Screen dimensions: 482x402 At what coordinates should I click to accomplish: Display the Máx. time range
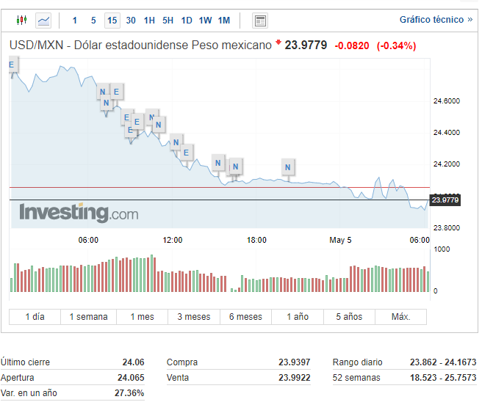[x=400, y=317]
